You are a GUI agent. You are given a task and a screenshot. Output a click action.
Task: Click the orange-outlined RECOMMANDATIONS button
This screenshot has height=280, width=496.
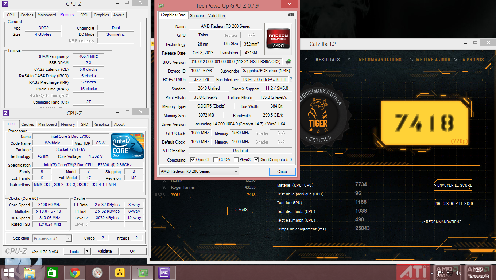coord(442,222)
